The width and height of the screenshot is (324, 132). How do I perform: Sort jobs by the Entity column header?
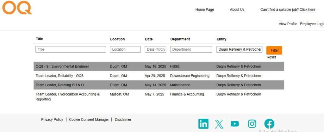(x=221, y=39)
